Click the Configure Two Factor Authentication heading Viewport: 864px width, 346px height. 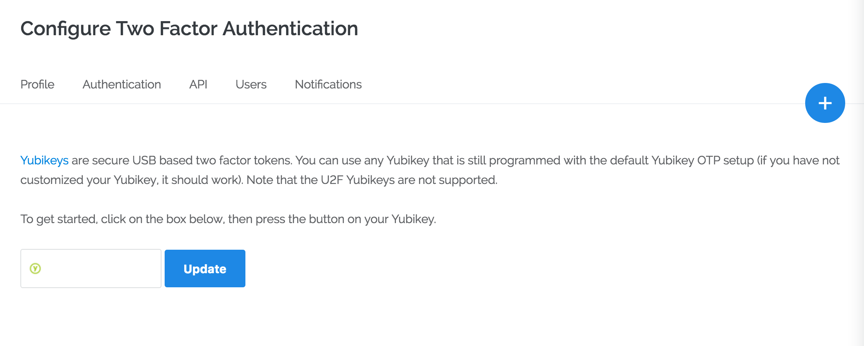[189, 29]
